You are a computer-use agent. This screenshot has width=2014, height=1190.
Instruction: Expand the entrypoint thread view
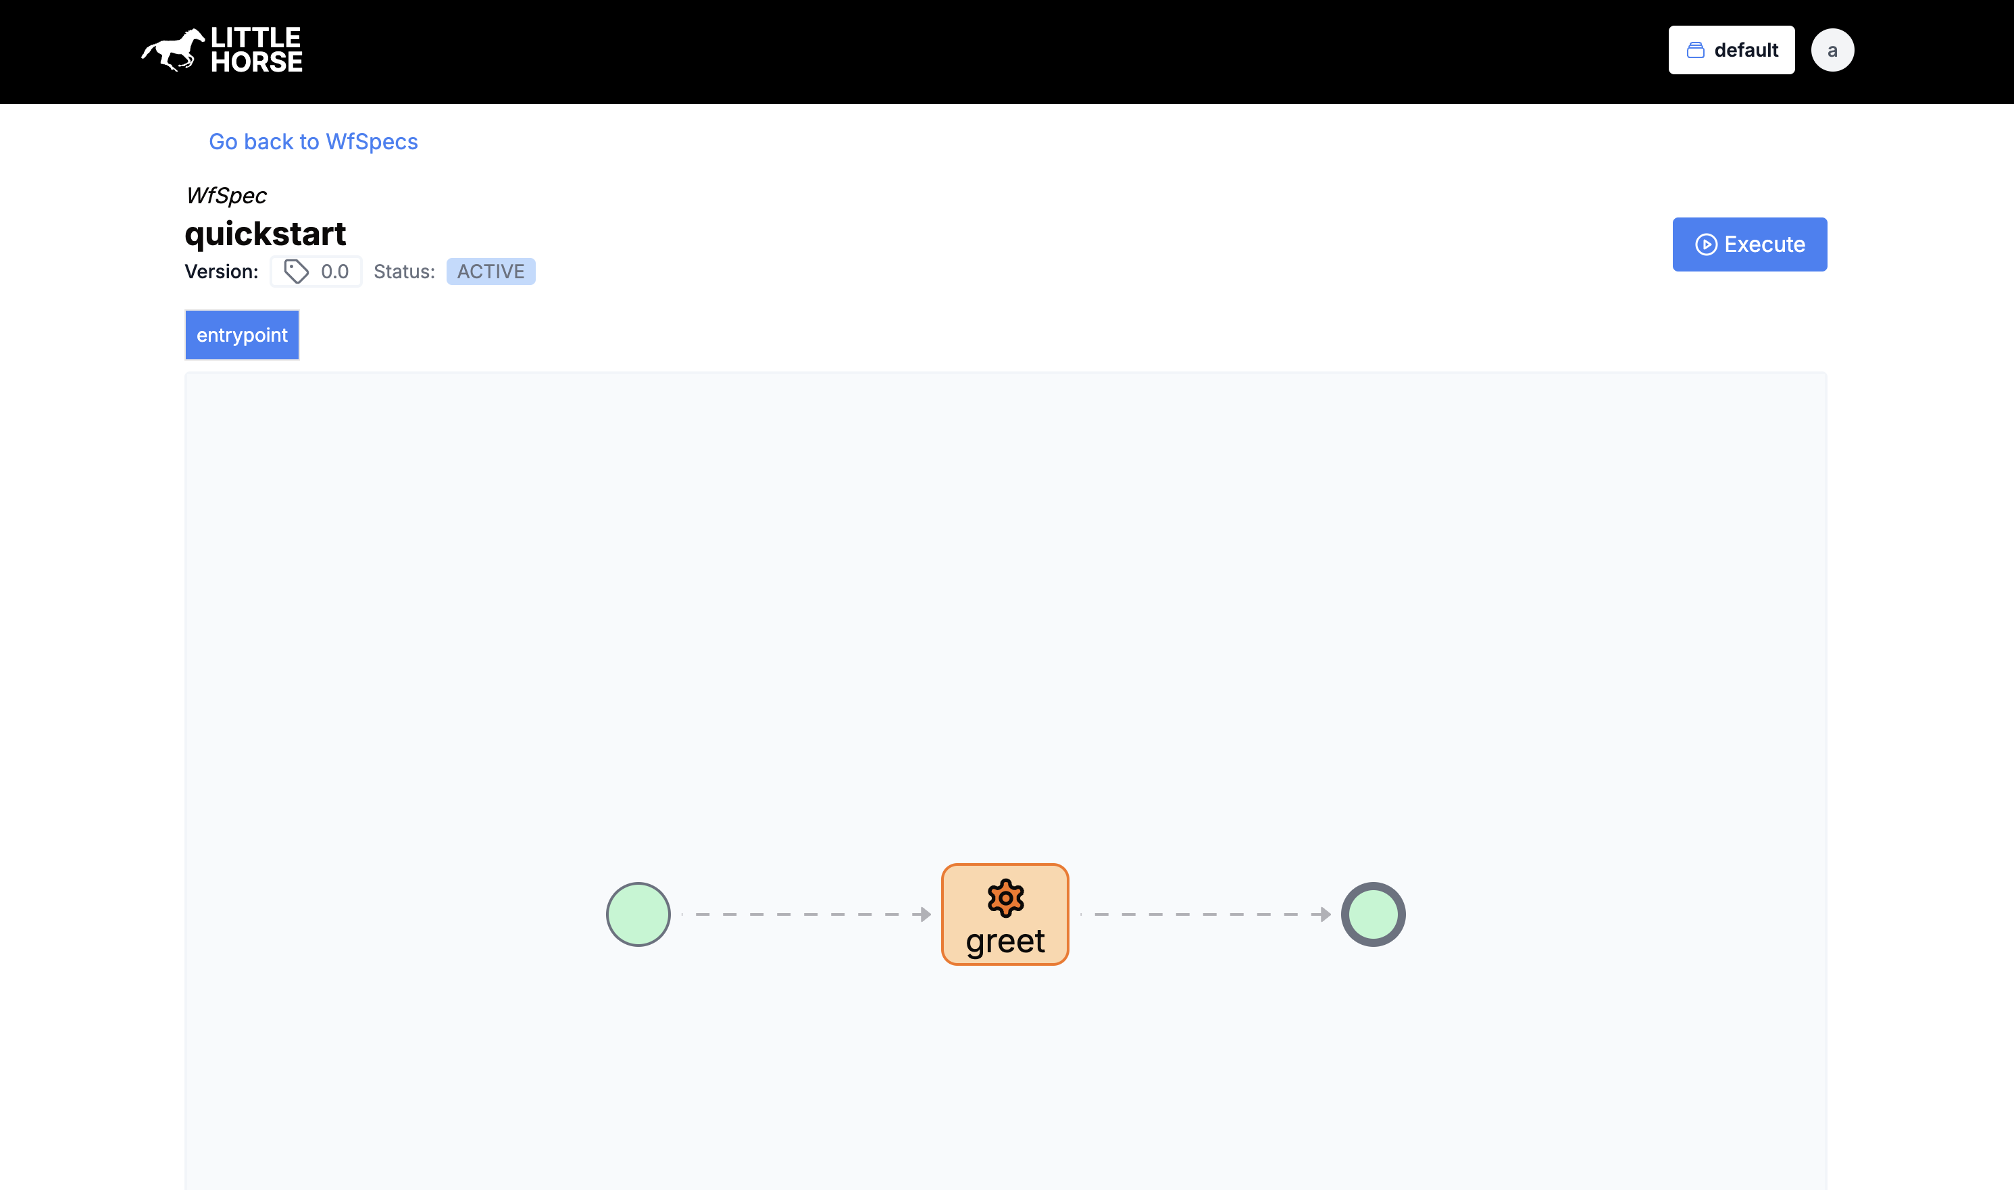[241, 334]
